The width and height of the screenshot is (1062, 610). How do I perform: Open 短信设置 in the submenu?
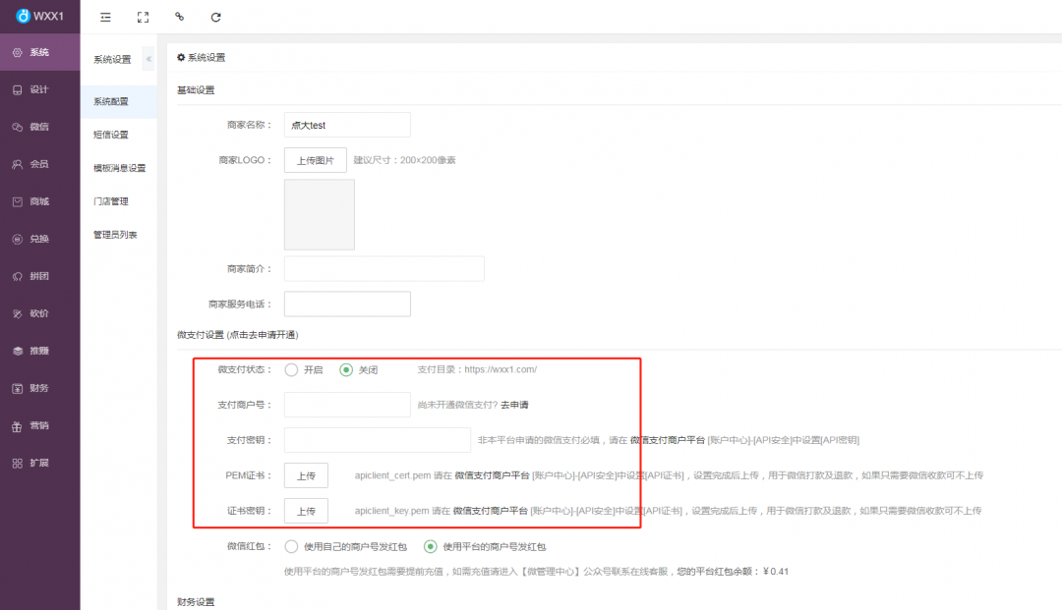click(x=111, y=135)
